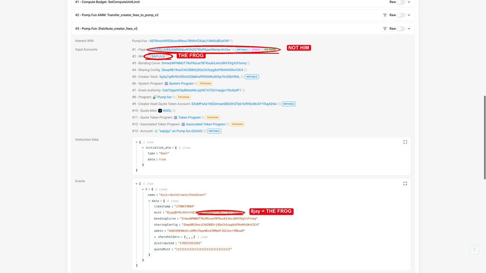The image size is (486, 273).
Task: Click the Solana icon beside System Program
Action: (x=166, y=84)
